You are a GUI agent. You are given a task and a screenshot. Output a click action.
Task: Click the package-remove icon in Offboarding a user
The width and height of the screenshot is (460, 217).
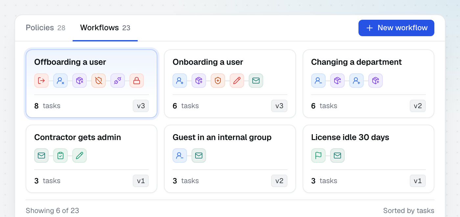click(80, 81)
